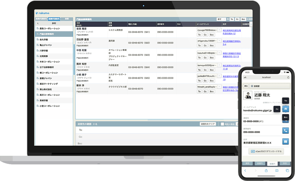The image size is (295, 181).
Task: Click the rakumo logo
Action: (x=42, y=13)
